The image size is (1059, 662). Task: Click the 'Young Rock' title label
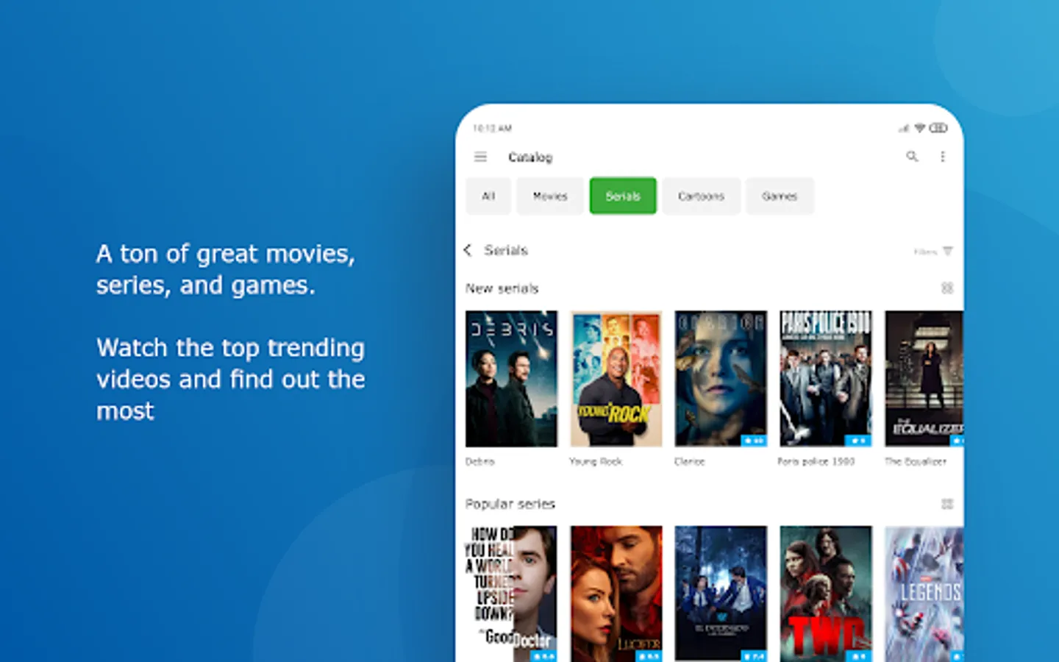596,461
